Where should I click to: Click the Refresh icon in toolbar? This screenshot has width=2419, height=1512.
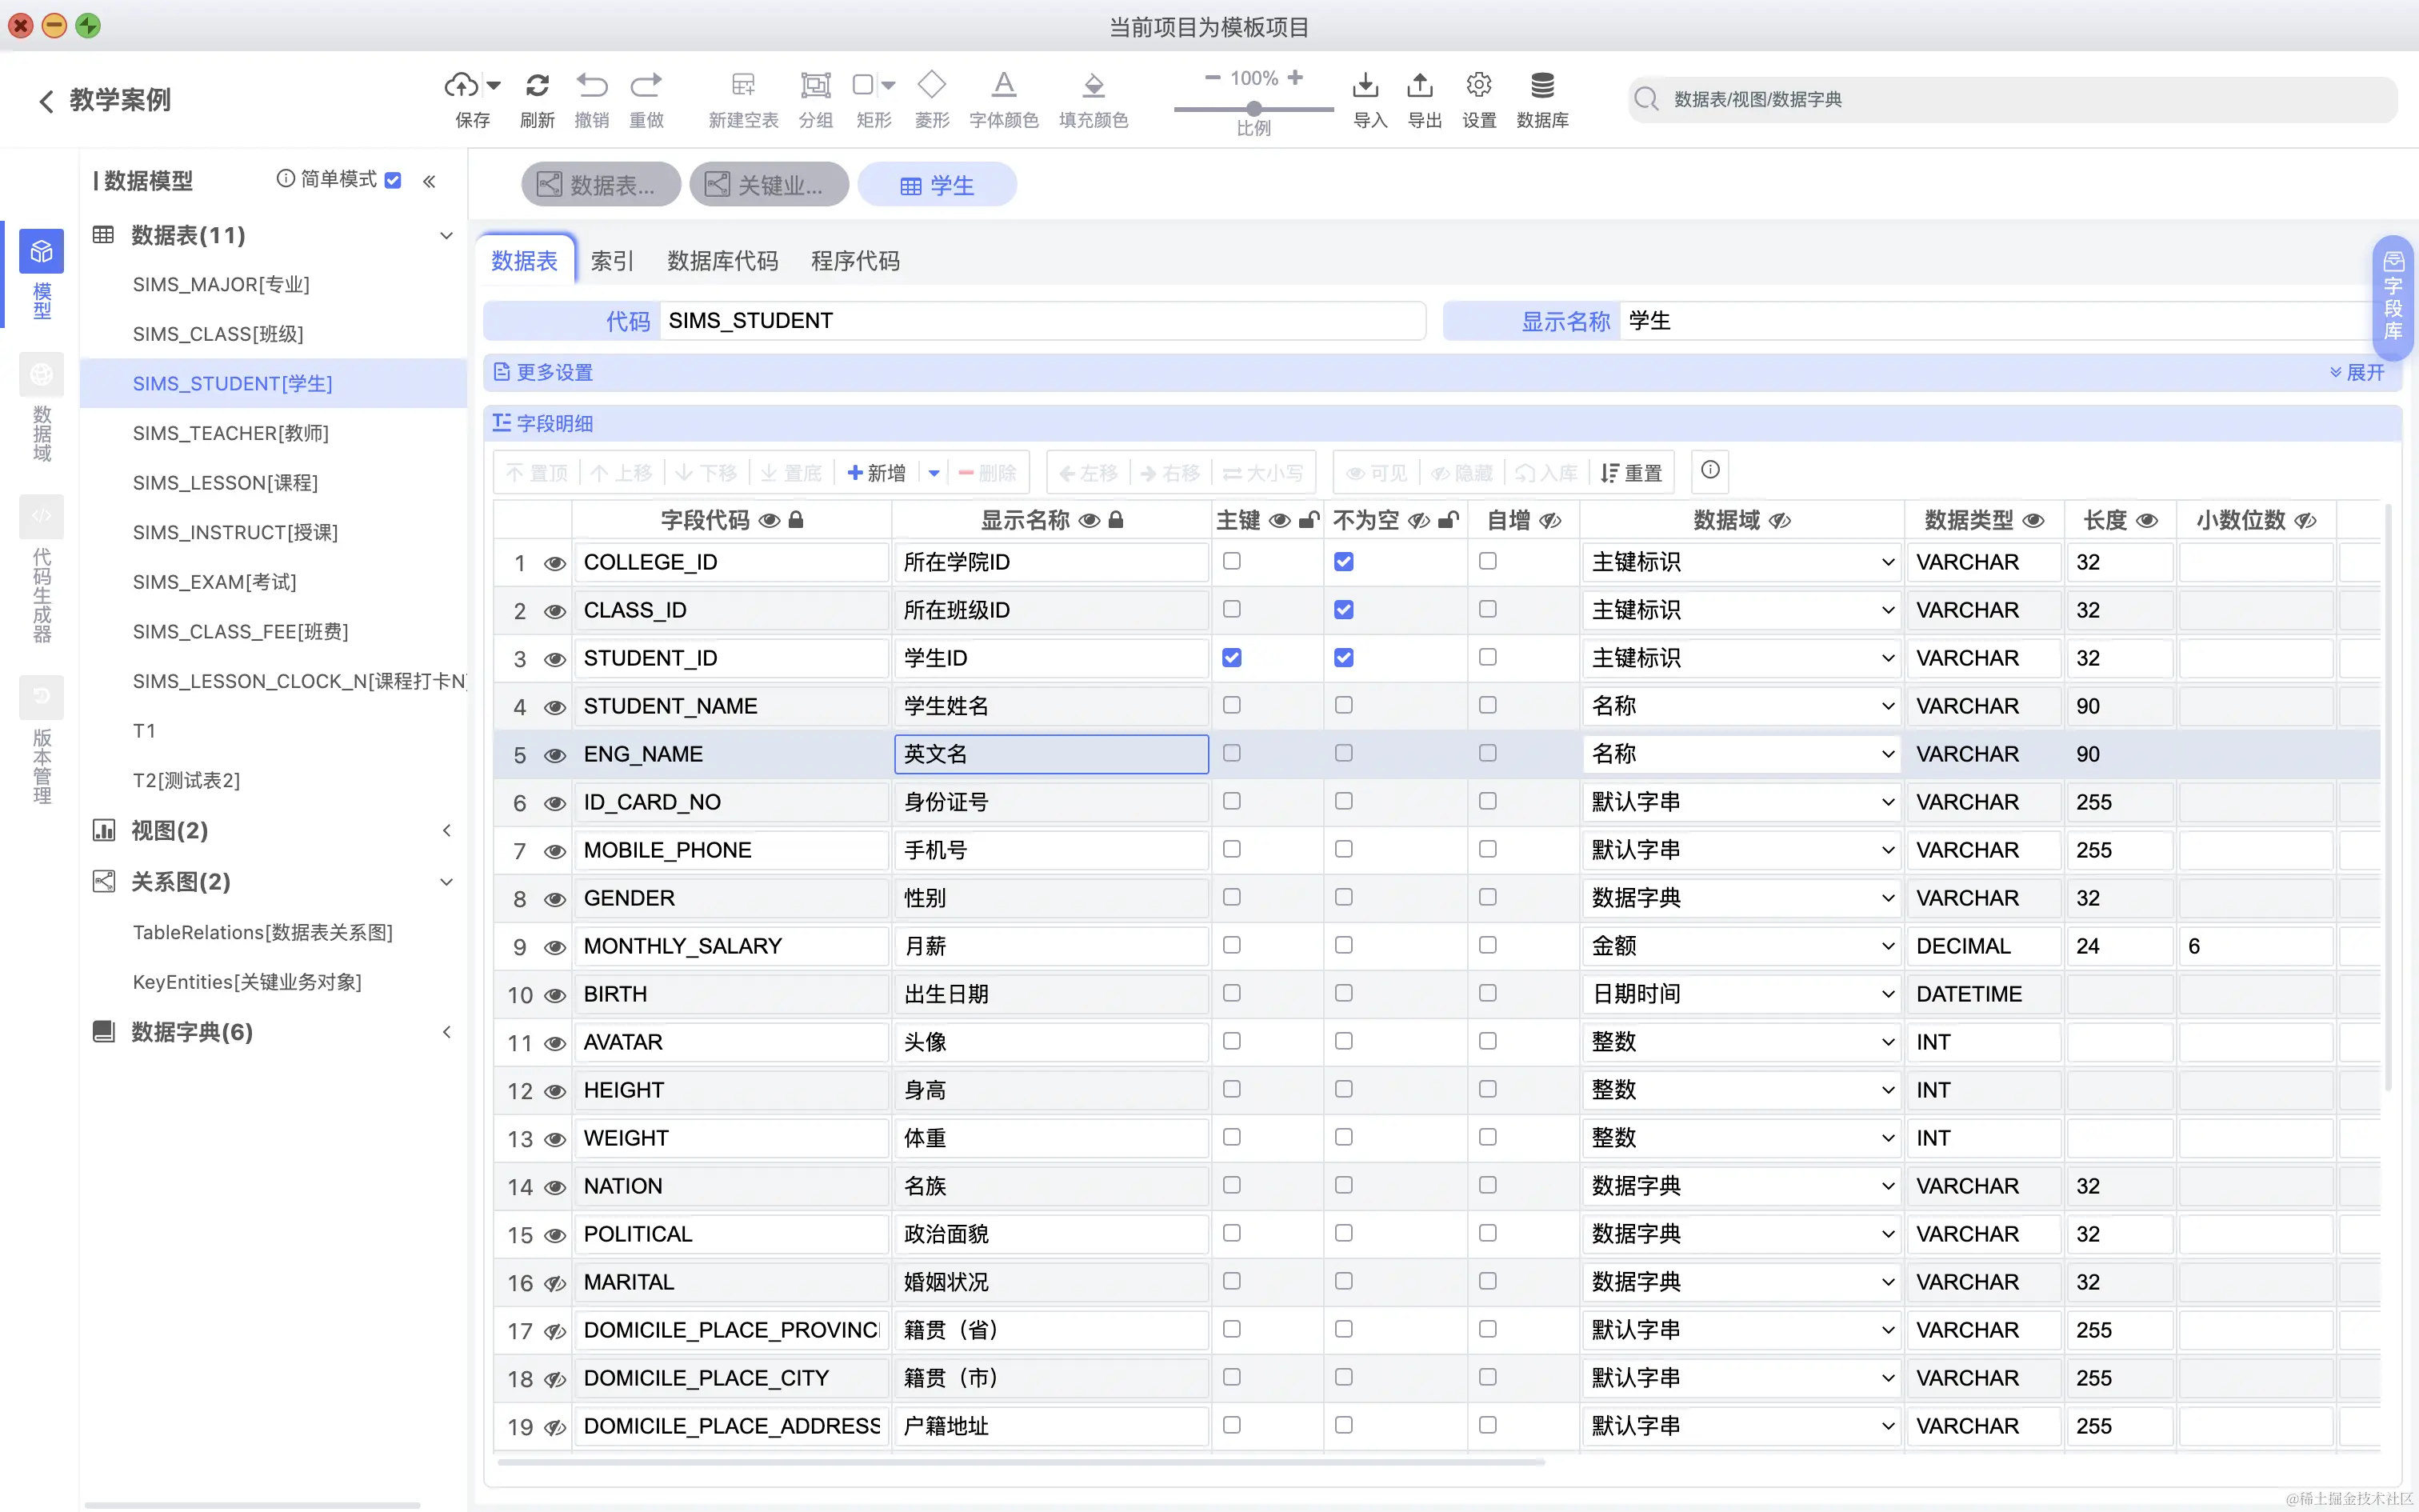coord(537,86)
